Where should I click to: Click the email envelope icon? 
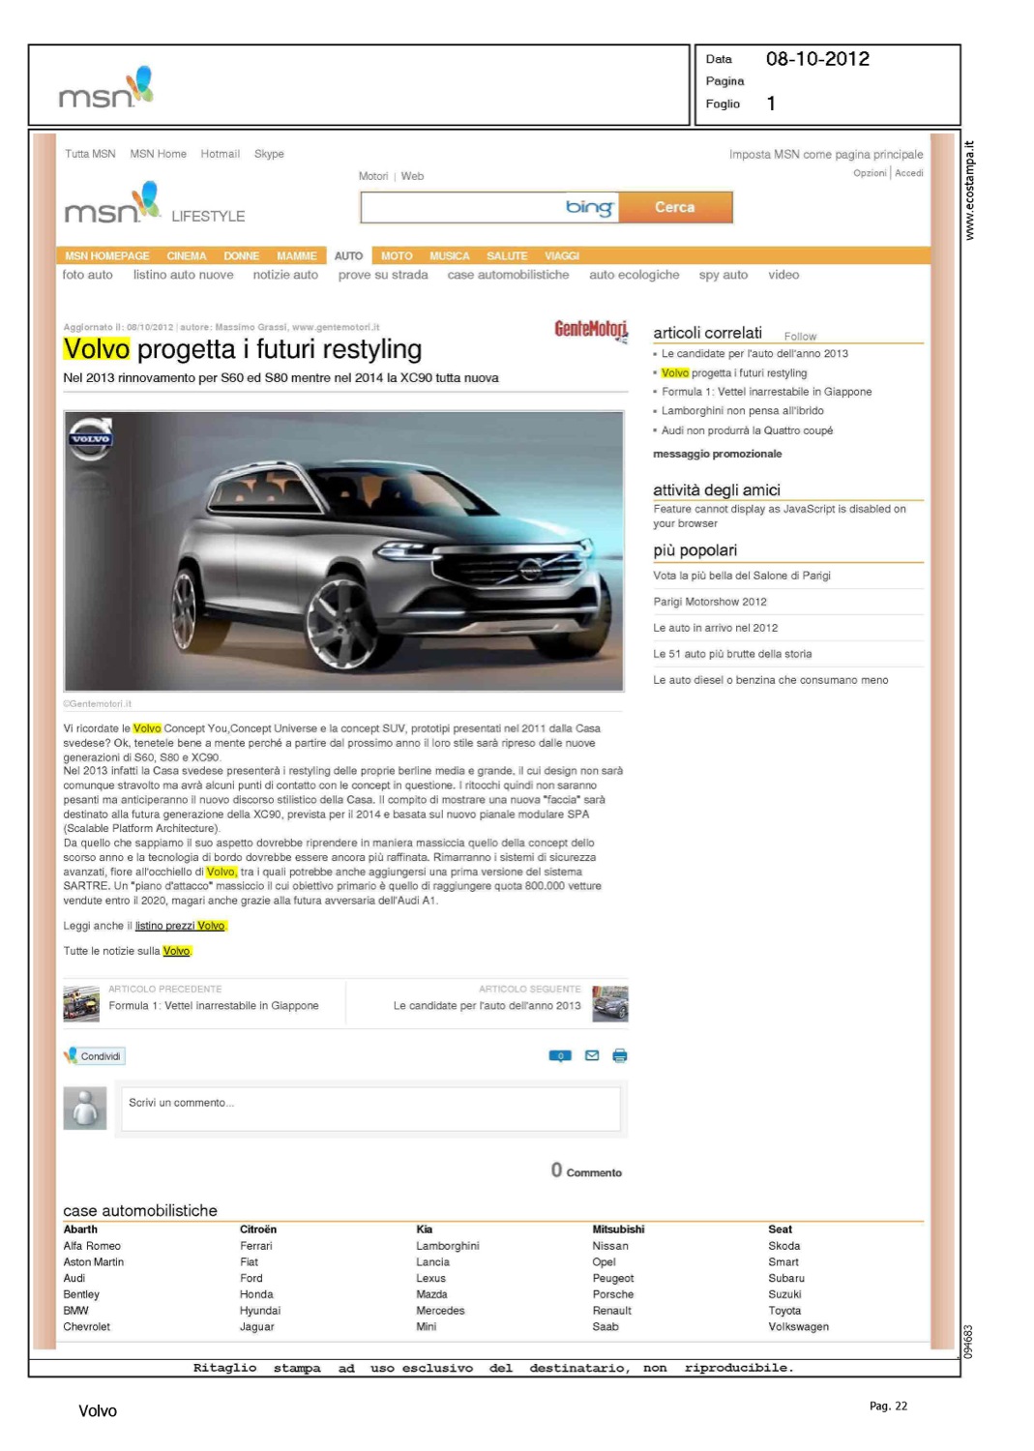pyautogui.click(x=592, y=1055)
